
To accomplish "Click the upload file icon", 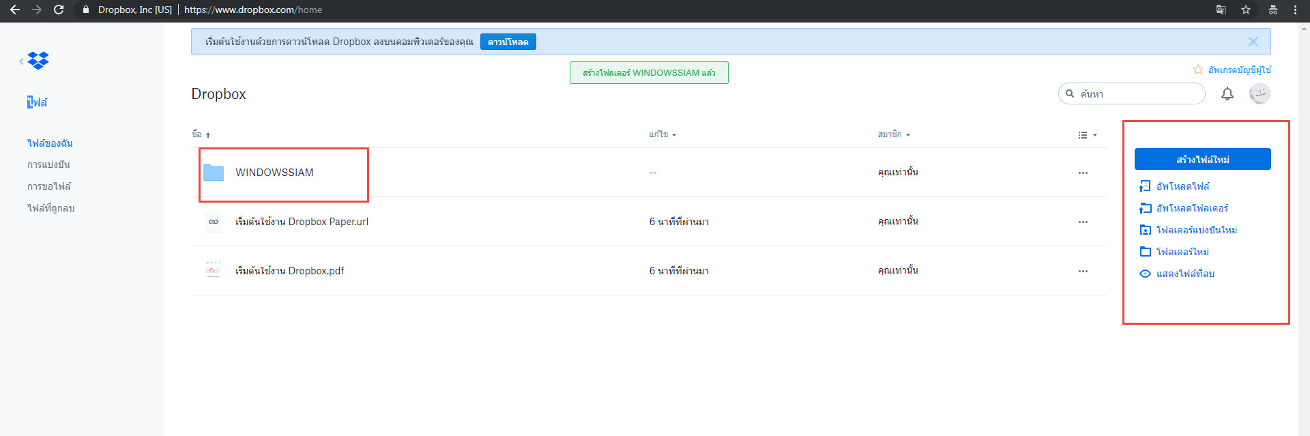I will (1145, 186).
